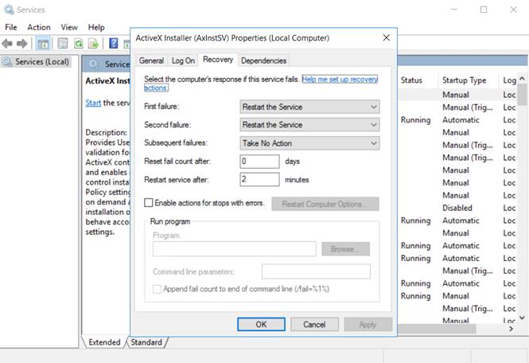Click the vertical scrollbar up arrow
The image size is (529, 363).
pos(522,79)
